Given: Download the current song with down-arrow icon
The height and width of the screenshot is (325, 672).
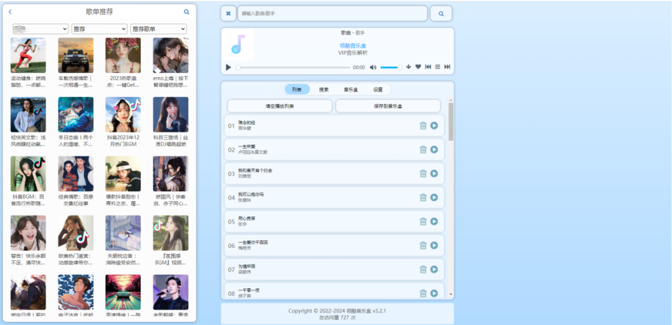Looking at the screenshot, I should click(408, 67).
